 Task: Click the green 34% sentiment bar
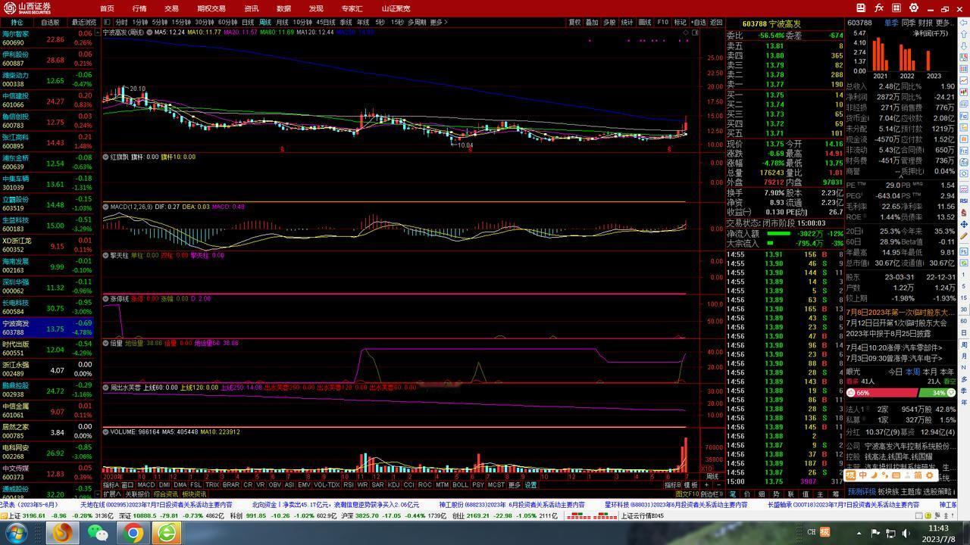(x=937, y=393)
